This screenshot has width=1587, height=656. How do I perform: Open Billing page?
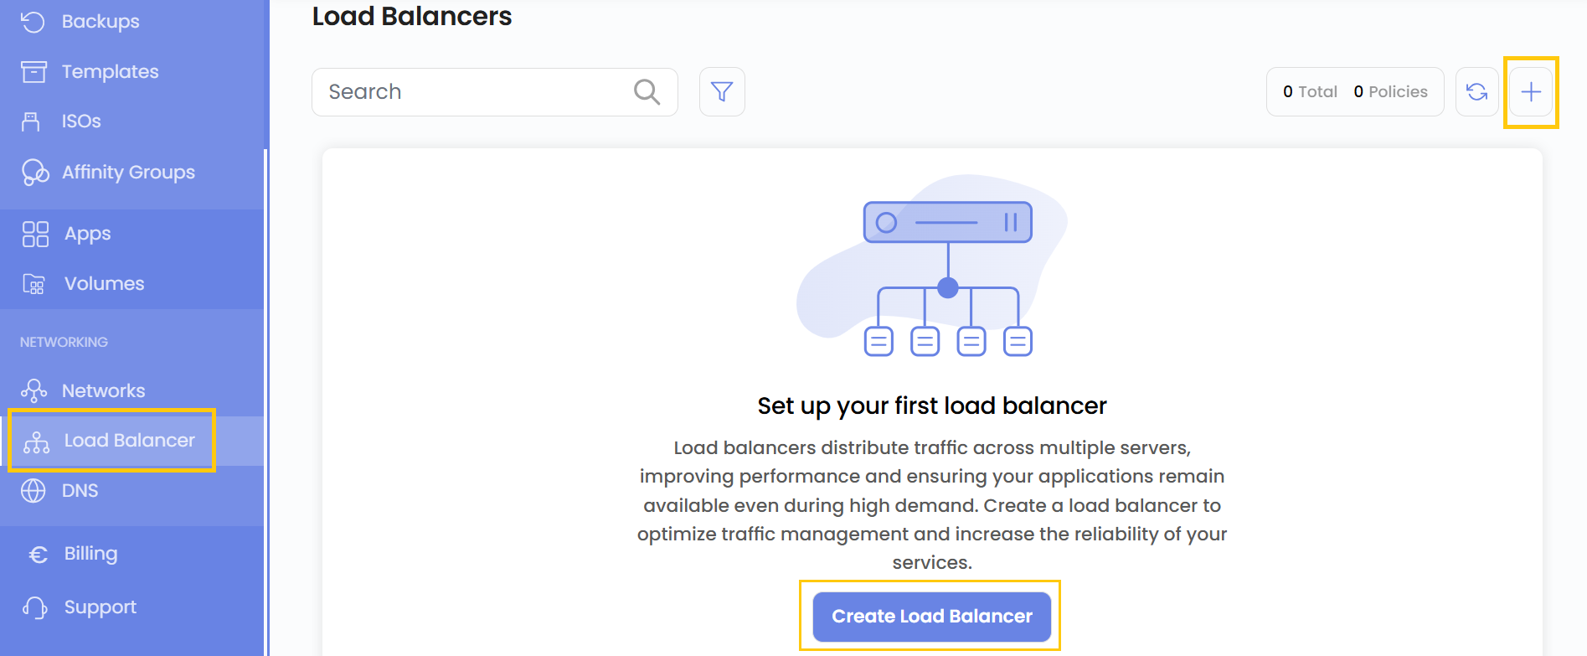90,554
